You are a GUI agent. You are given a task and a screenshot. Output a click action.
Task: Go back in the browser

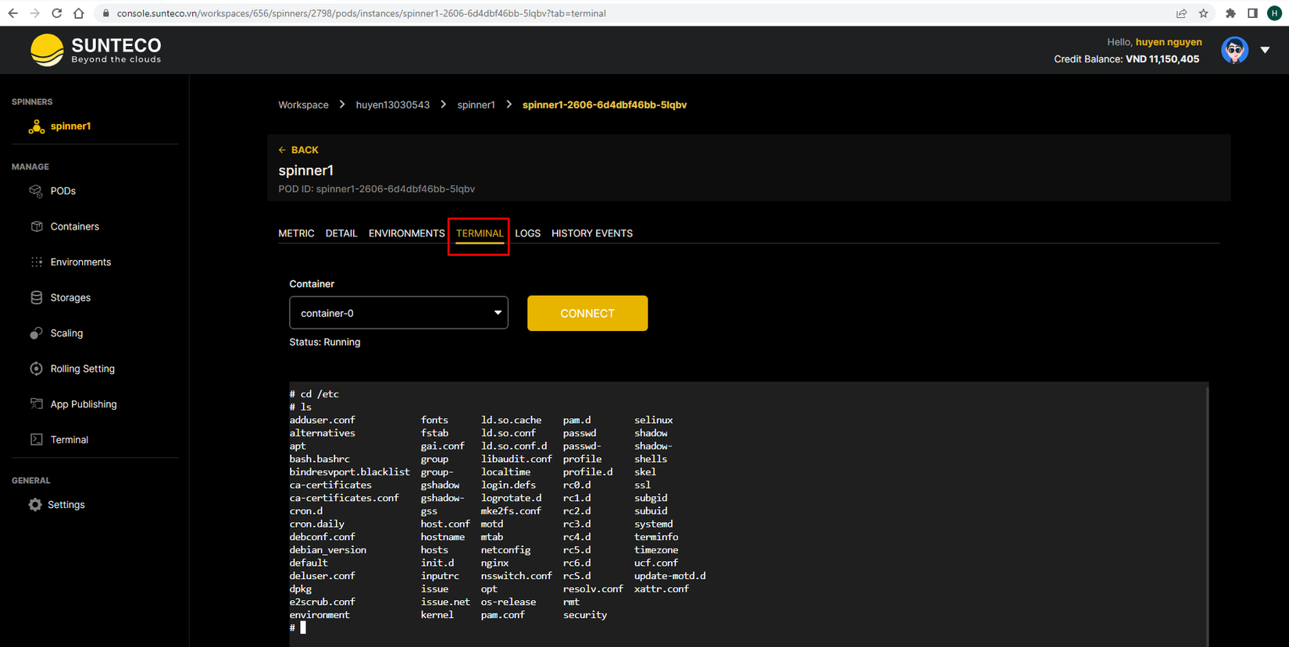click(x=12, y=13)
